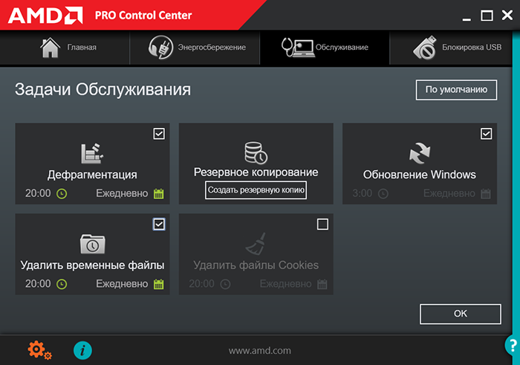Enable the Удалить файлы Cookies checkbox
Viewport: 520px width, 365px height.
click(322, 225)
